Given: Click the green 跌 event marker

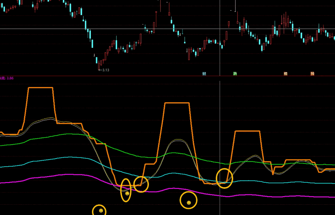Looking at the screenshot, I should click(x=235, y=74).
